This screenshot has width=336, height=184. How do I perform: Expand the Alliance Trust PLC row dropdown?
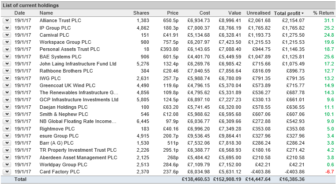click(7, 20)
